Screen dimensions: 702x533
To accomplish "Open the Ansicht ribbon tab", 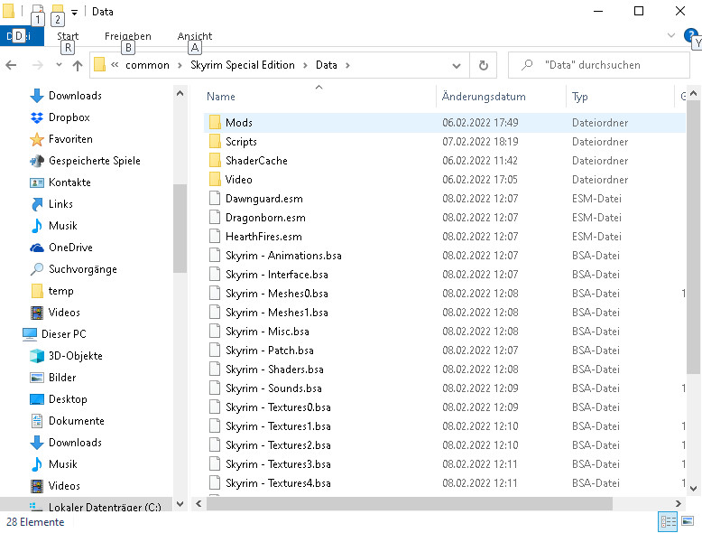I will (x=195, y=36).
